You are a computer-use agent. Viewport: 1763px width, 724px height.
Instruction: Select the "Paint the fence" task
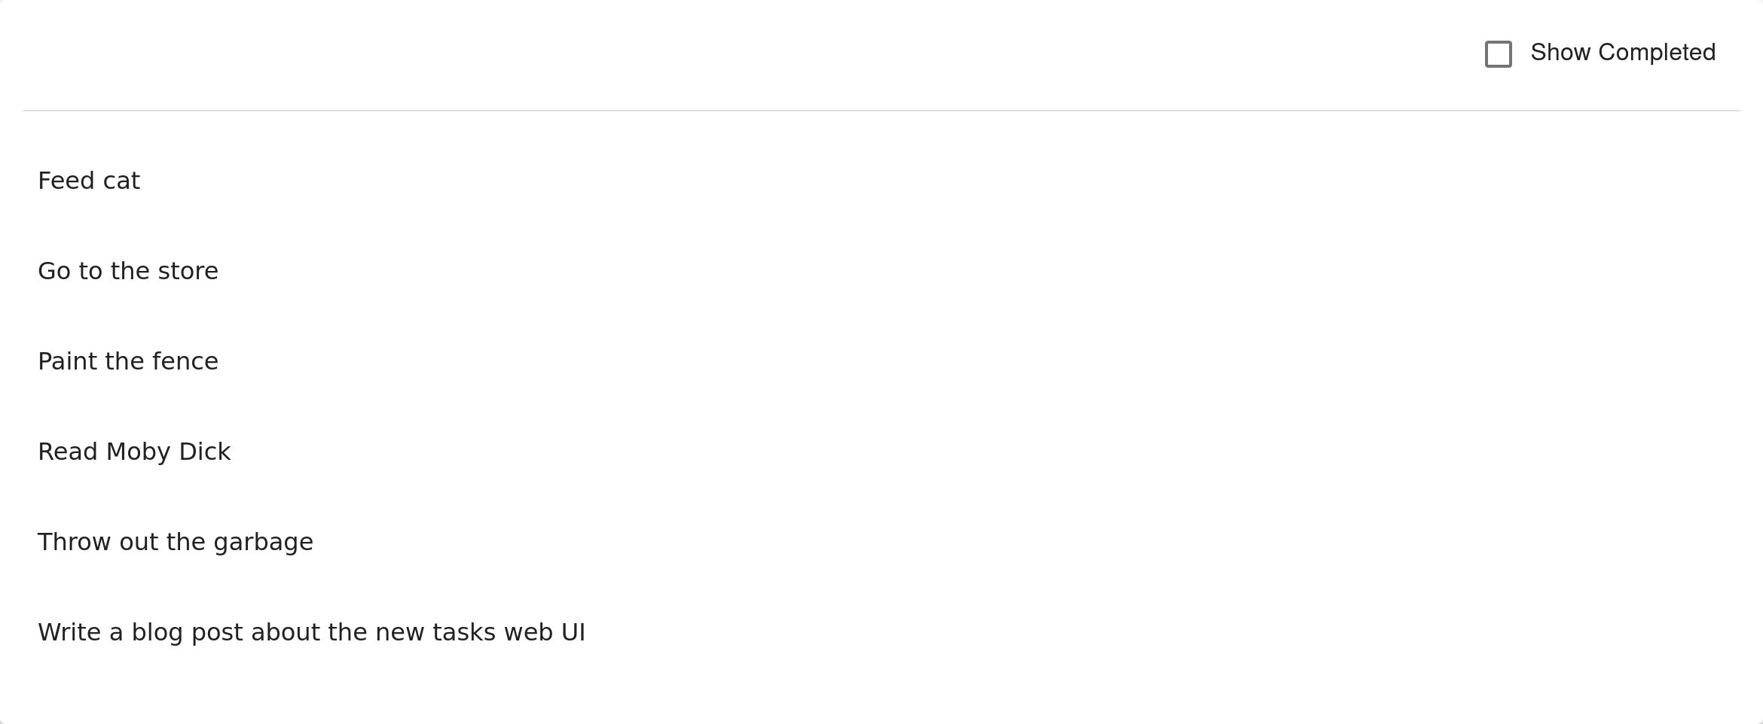128,361
